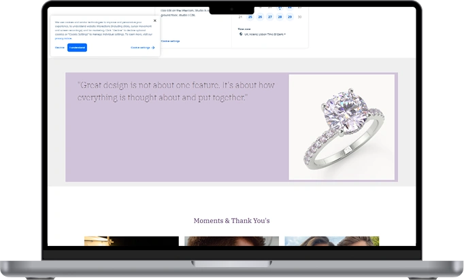Click Cookie settings link under studio address

point(170,41)
